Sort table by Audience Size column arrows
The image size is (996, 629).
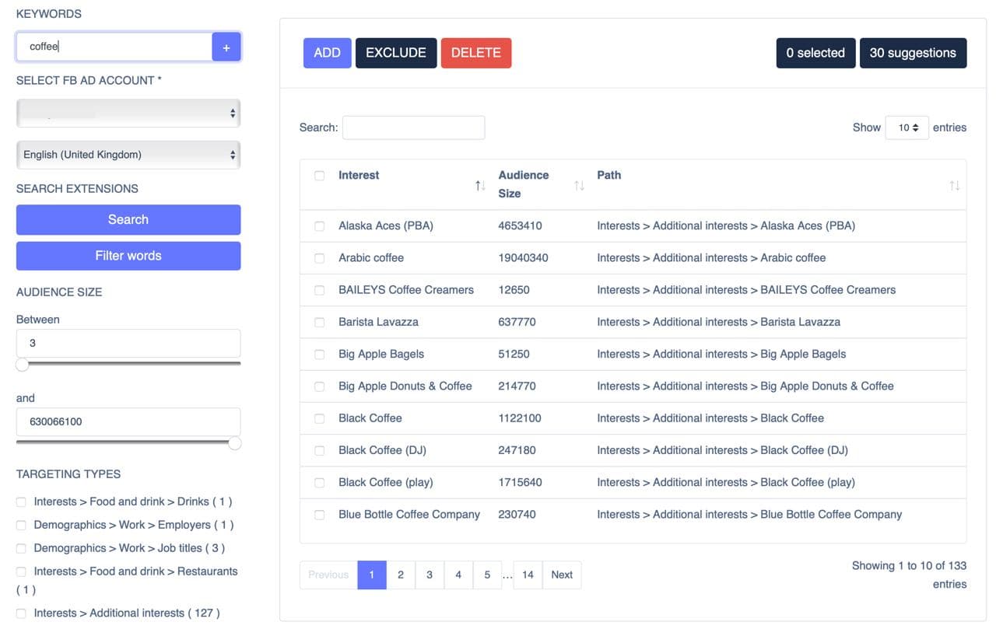(x=579, y=185)
